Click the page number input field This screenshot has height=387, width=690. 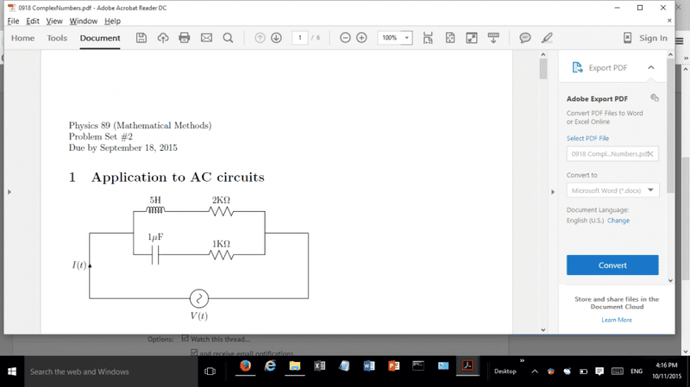(x=299, y=38)
